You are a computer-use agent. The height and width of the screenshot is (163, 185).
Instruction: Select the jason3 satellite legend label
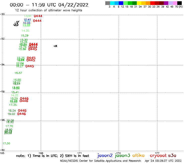122,155
